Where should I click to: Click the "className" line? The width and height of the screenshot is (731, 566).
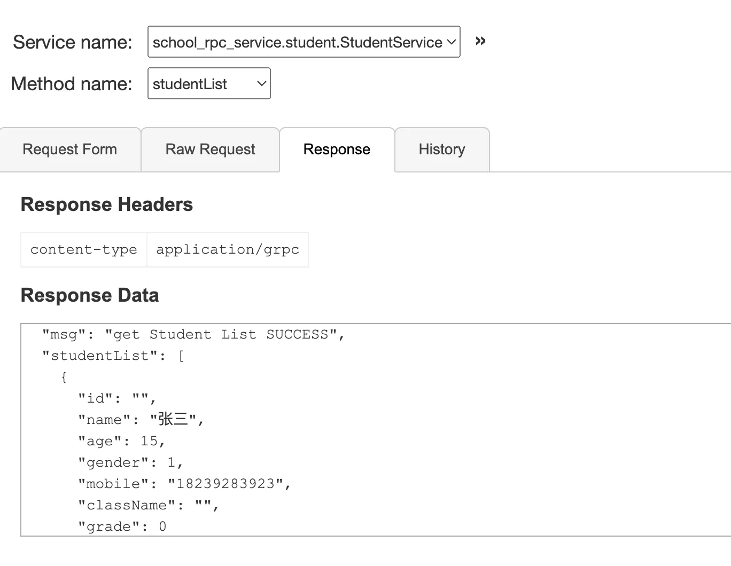149,506
